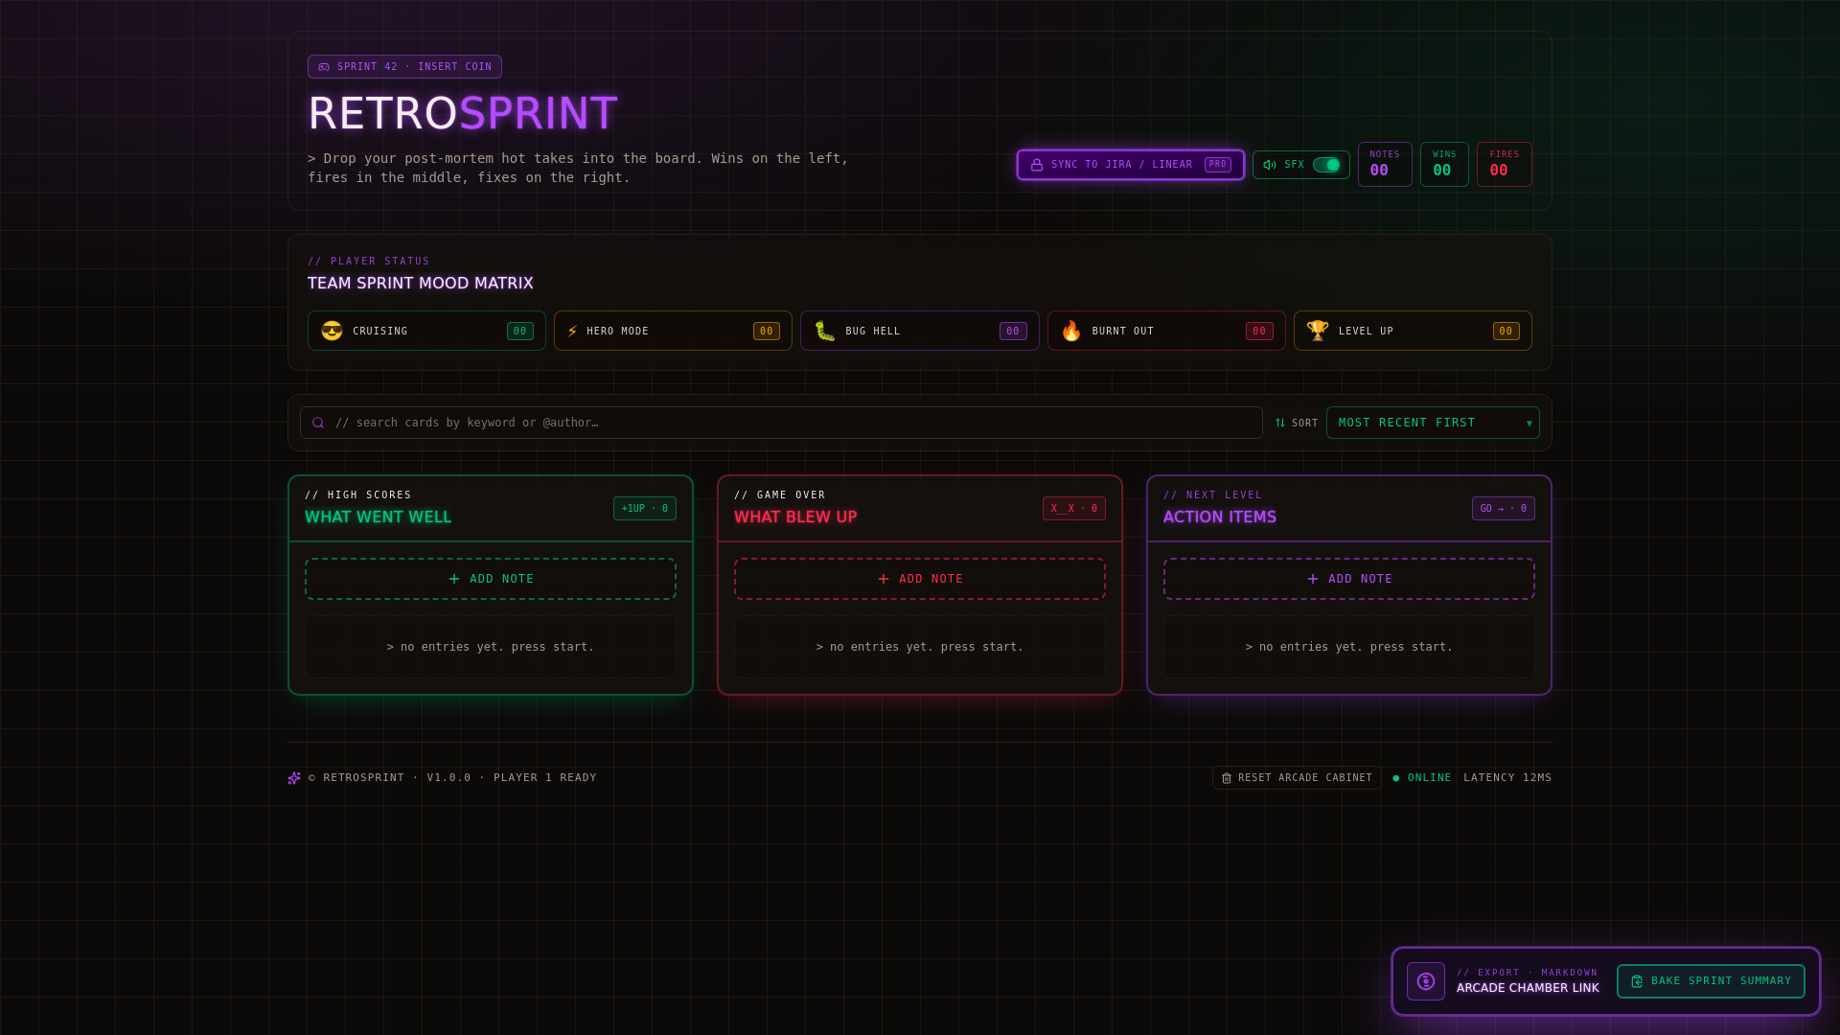Click the plus icon in purple Add Note

(1313, 579)
